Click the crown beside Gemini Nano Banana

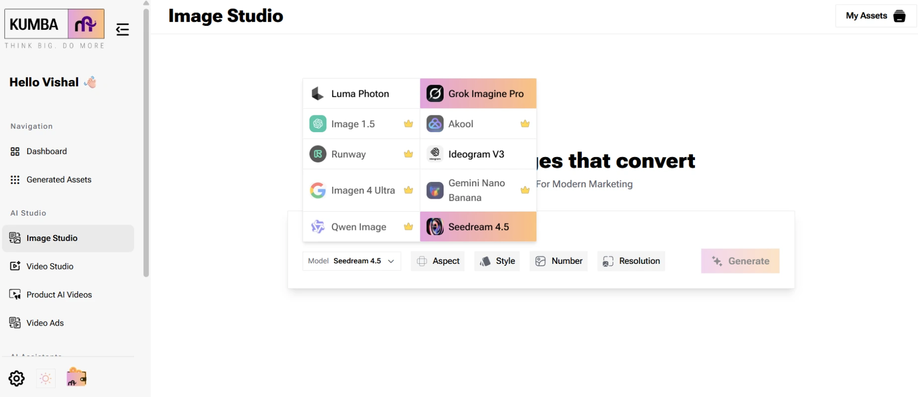[x=525, y=190]
